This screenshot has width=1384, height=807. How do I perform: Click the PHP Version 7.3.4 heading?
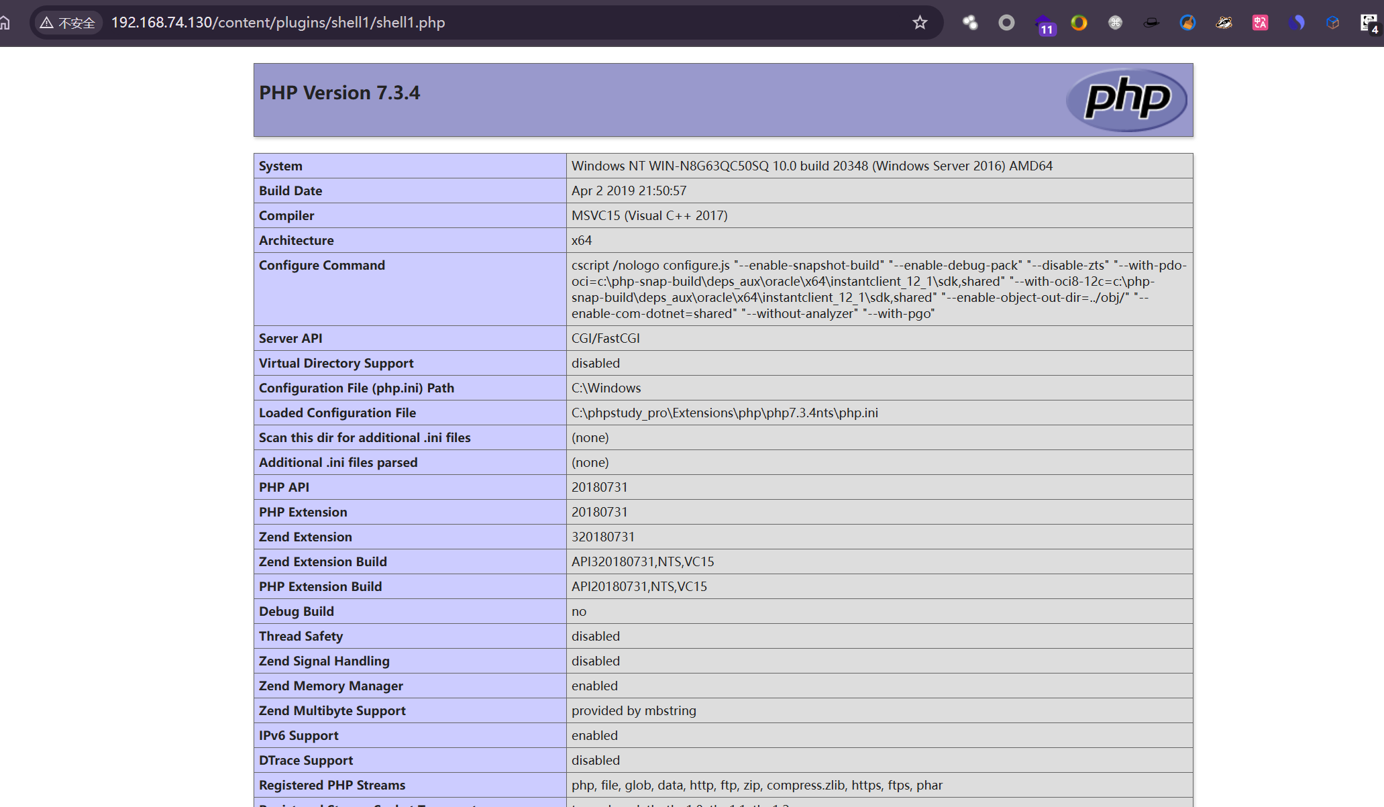[339, 93]
